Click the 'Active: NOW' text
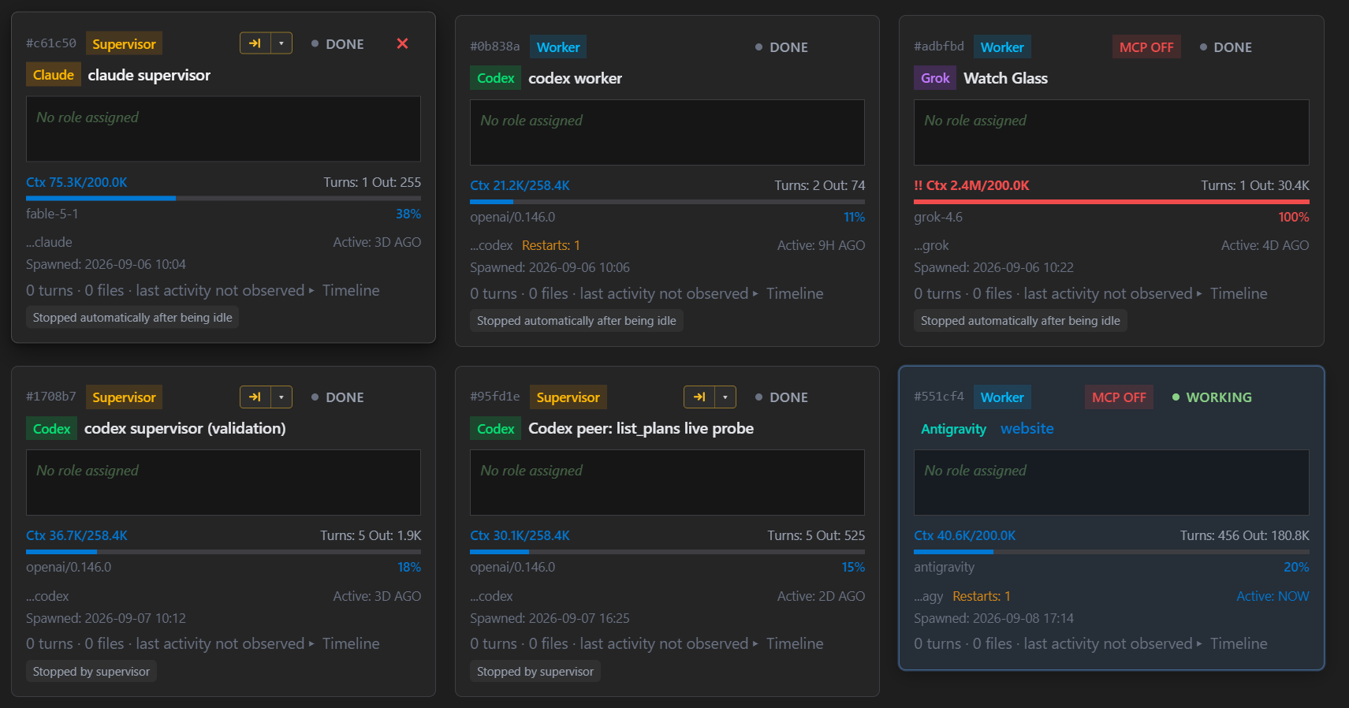1349x708 pixels. point(1273,596)
